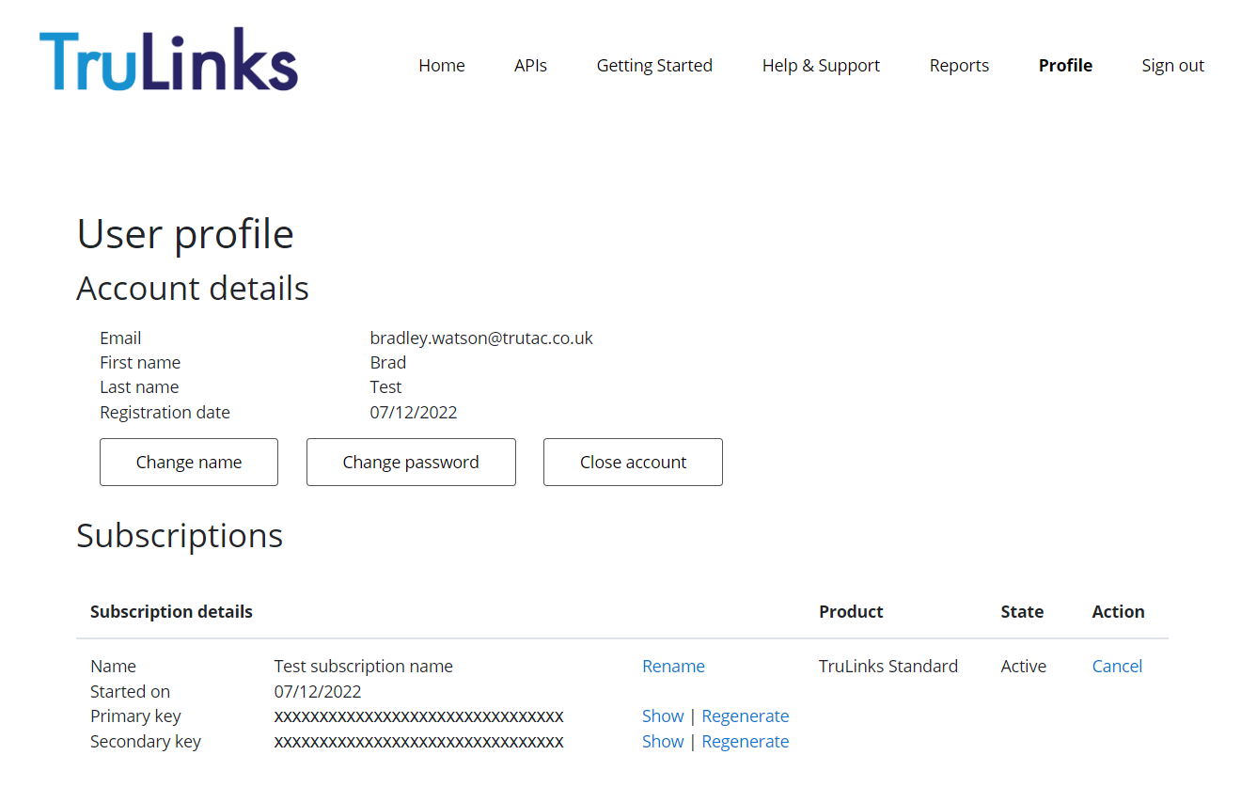The height and width of the screenshot is (802, 1241).
Task: Click the Change password button
Action: click(411, 462)
